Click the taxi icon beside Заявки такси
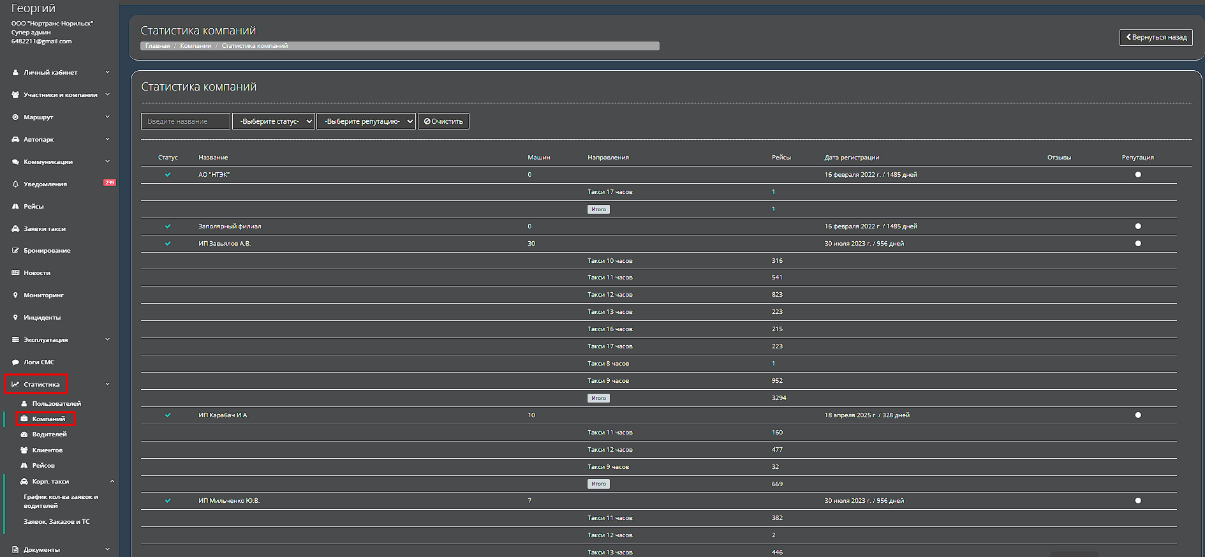The image size is (1205, 557). click(x=15, y=229)
